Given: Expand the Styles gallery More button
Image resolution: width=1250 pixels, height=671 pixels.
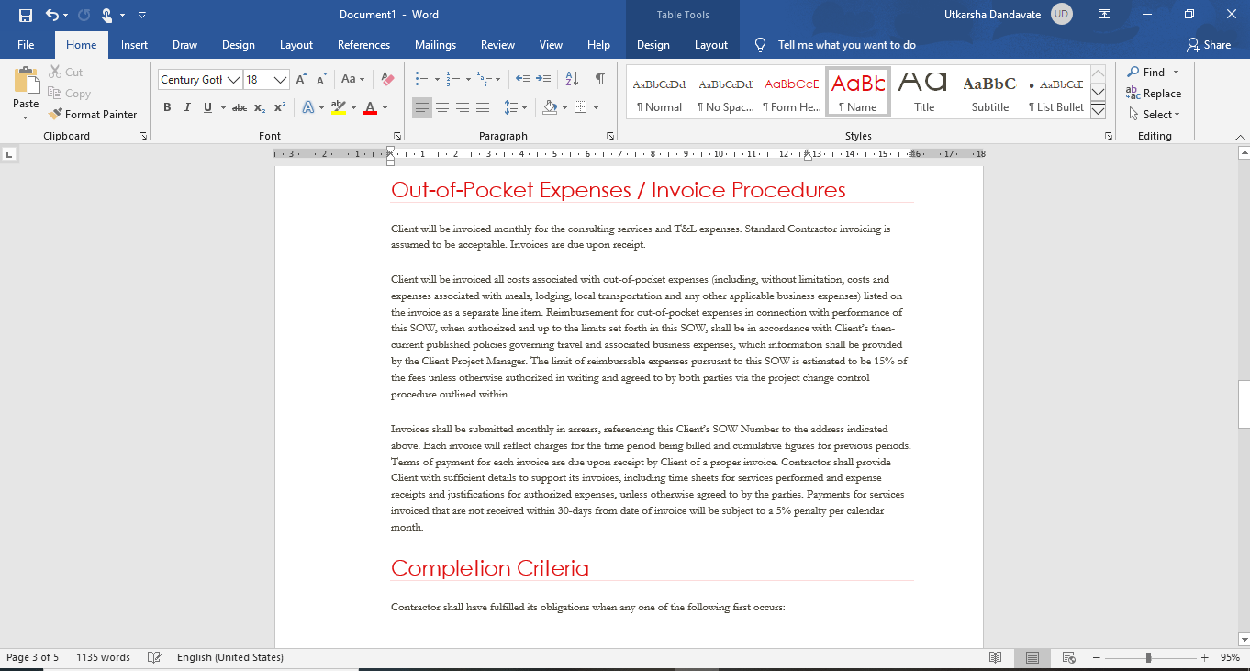Looking at the screenshot, I should pyautogui.click(x=1098, y=111).
